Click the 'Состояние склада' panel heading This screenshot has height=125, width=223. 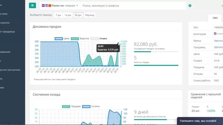point(46,94)
